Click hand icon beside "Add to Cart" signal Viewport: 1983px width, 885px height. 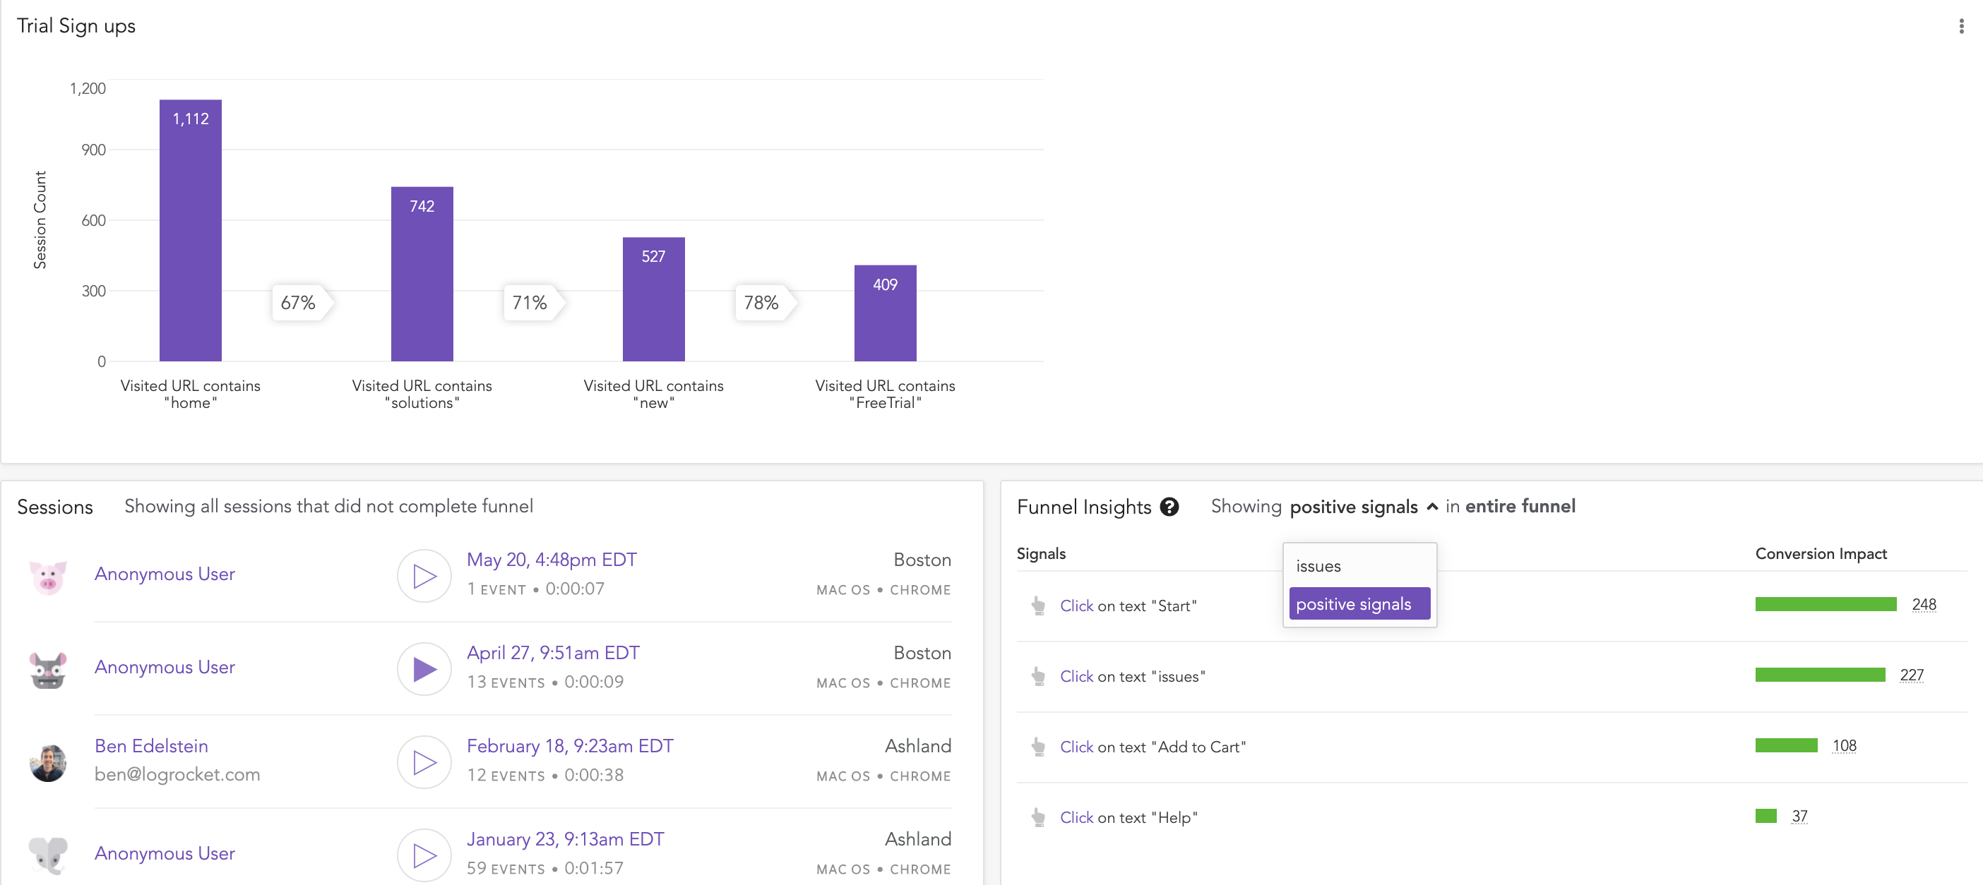(1038, 747)
